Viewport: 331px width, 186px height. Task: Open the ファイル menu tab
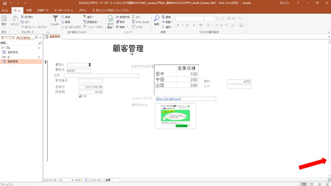(x=5, y=10)
